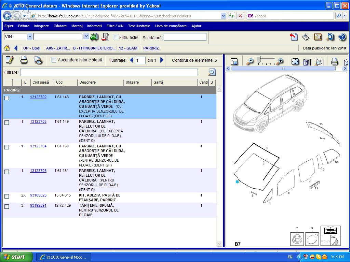This screenshot has height=262, width=350.
Task: Open part number link 13123704
Action: (x=38, y=146)
